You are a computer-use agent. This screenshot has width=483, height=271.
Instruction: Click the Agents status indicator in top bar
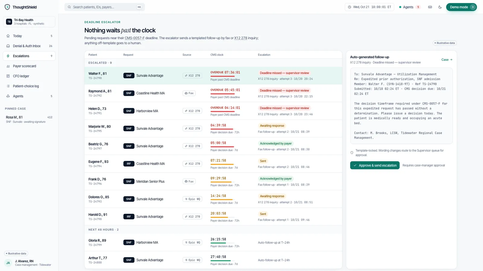point(410,7)
